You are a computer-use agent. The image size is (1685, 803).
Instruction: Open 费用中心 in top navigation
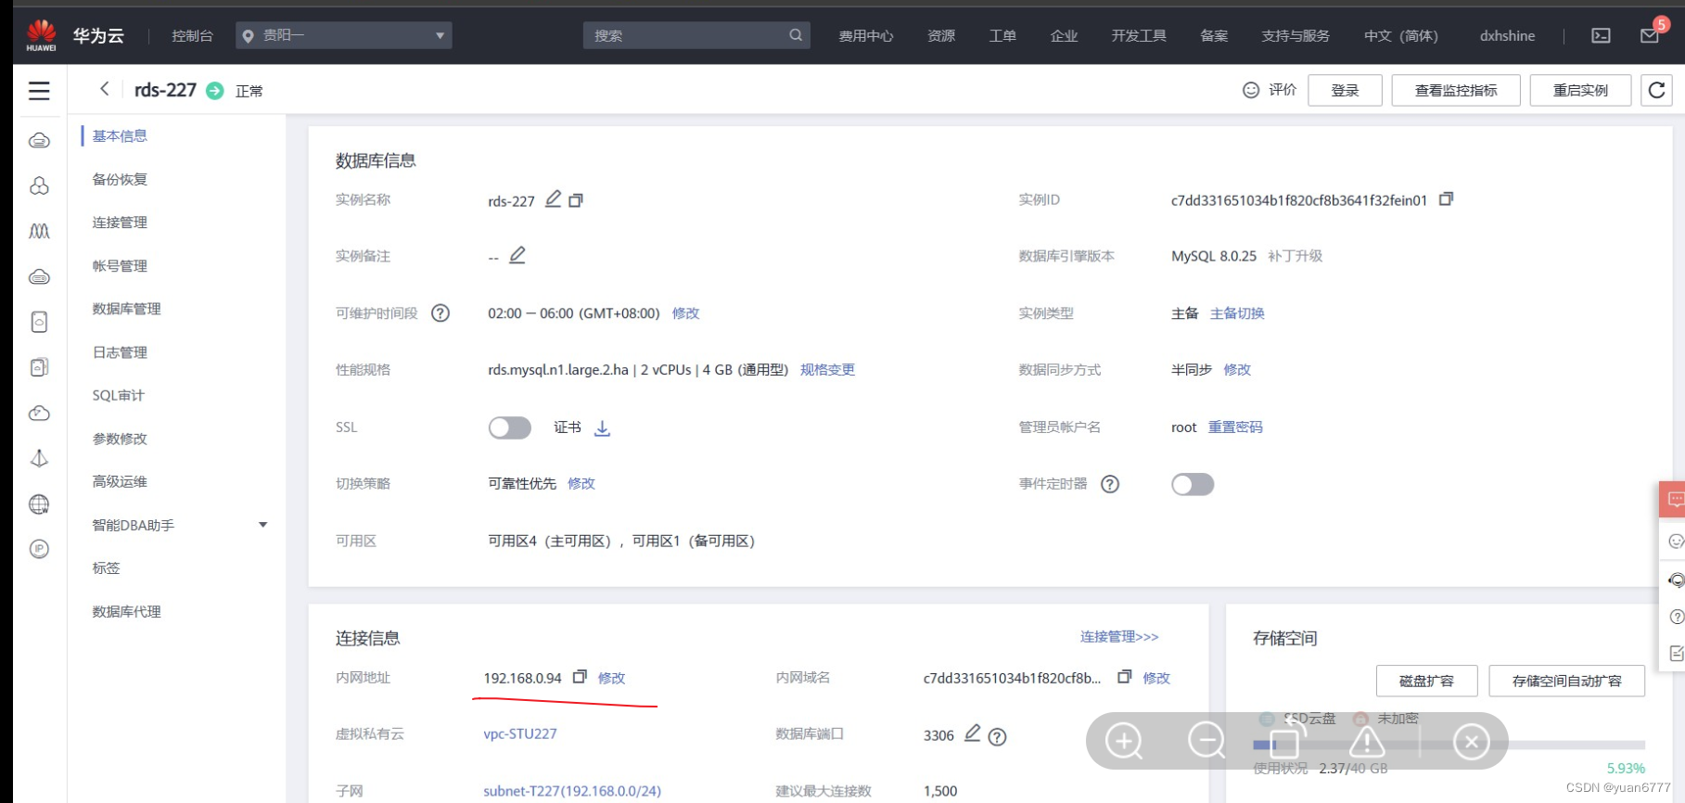(866, 35)
